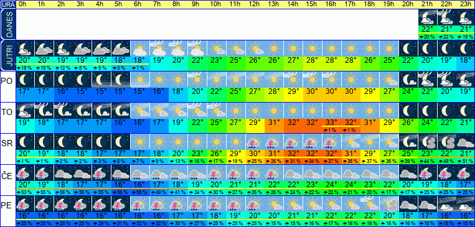Click the PO 19h sun with cloud icon
Image resolution: width=475 pixels, height=227 pixels.
tap(389, 80)
